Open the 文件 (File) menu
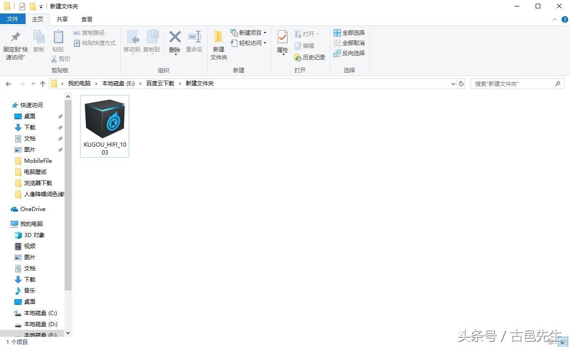The image size is (570, 347). 13,19
